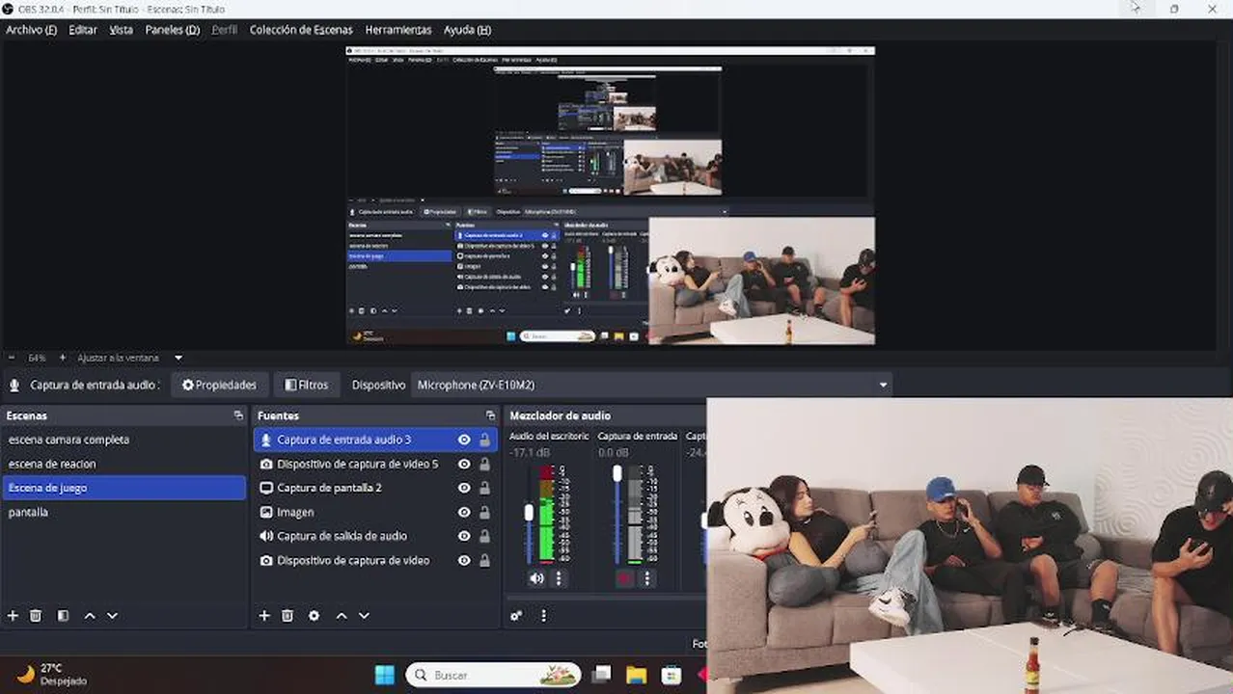Delete selected scene with trash icon

coord(36,615)
